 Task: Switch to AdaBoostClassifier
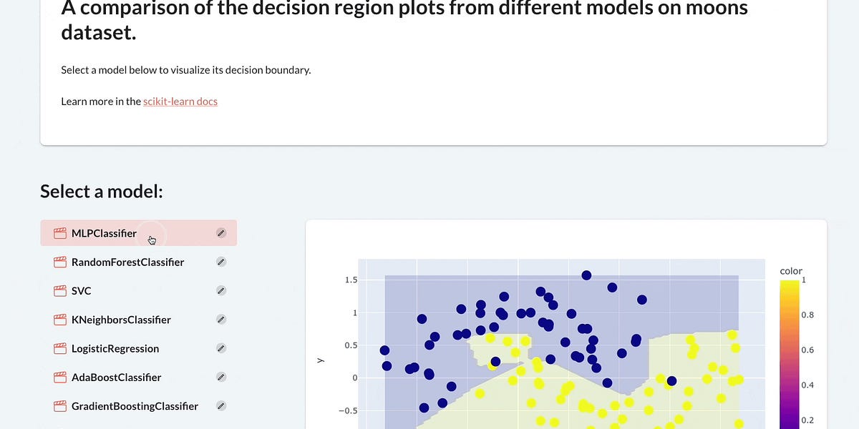(116, 377)
